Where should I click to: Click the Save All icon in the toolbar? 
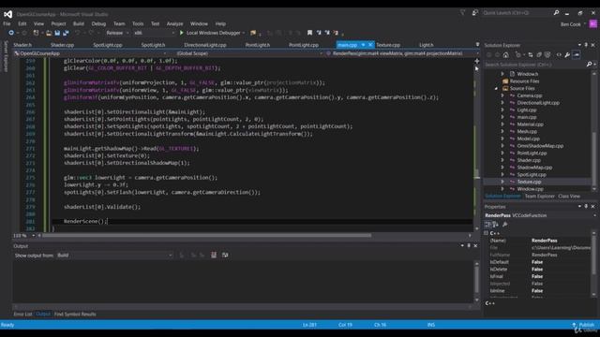pos(66,34)
